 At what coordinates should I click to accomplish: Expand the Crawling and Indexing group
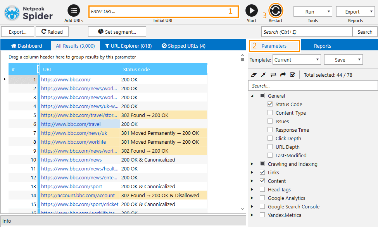point(252,164)
